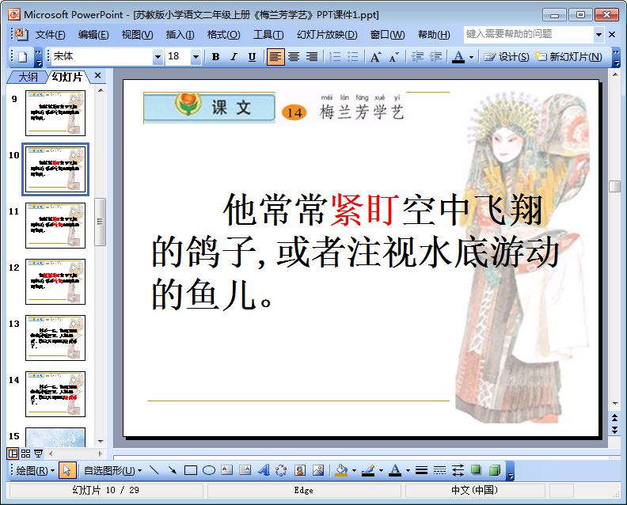Toggle Italic formatting
The width and height of the screenshot is (627, 505).
(234, 57)
